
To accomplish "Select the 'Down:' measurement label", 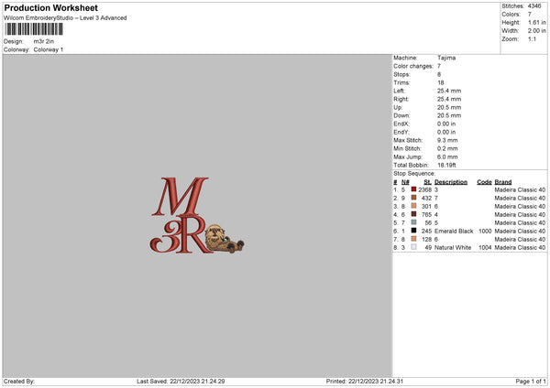I will (401, 115).
